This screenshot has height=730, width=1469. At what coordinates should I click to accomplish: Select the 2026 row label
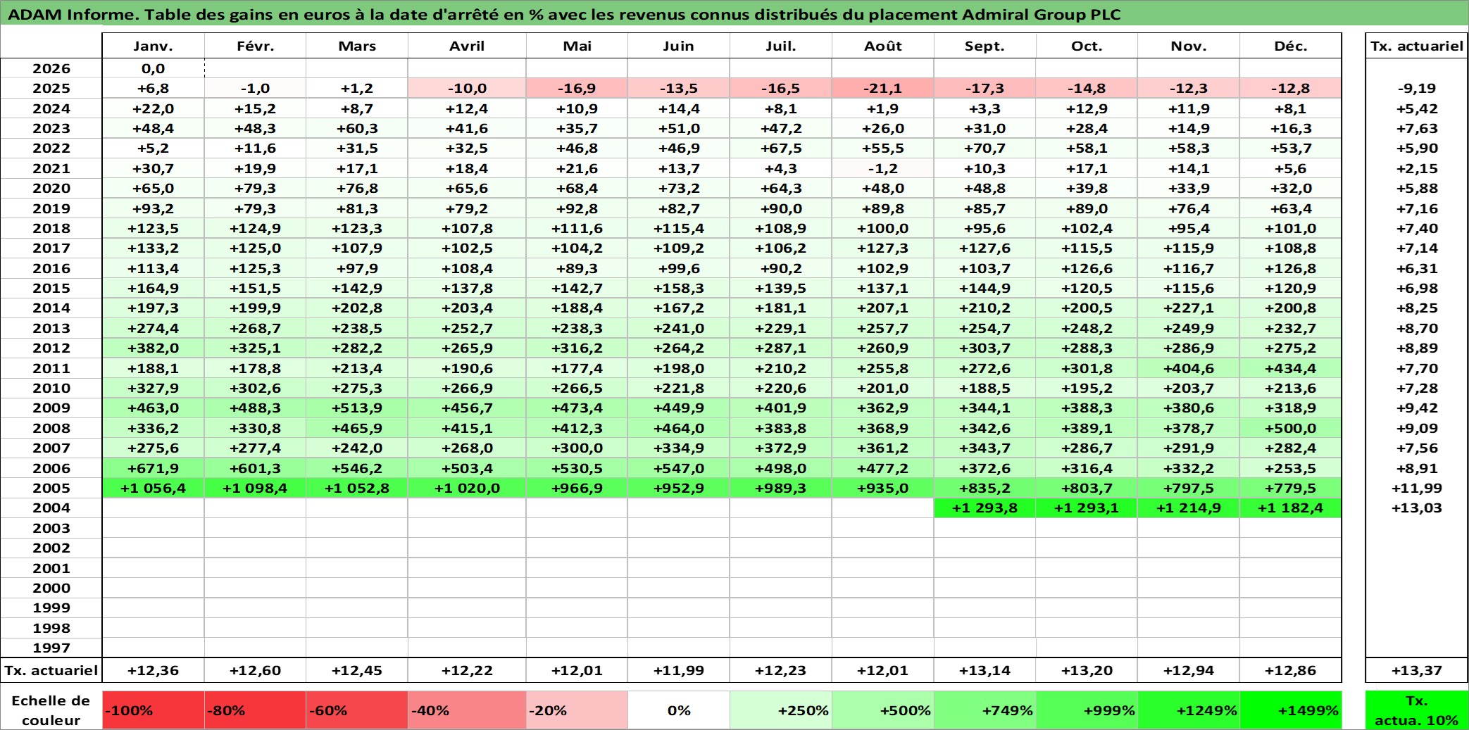51,68
